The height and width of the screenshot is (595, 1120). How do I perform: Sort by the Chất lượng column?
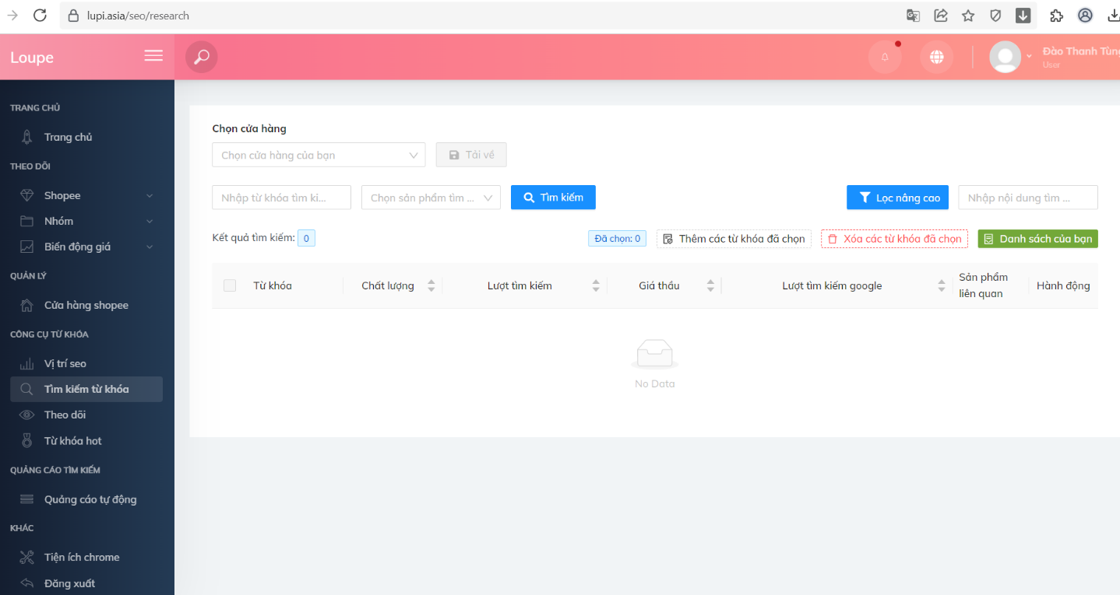[431, 285]
